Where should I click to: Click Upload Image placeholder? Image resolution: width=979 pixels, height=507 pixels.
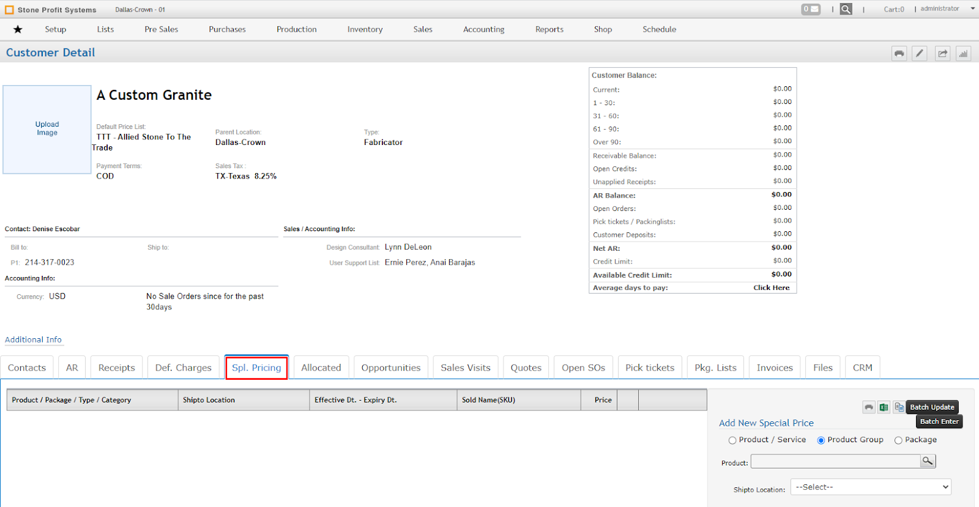pyautogui.click(x=47, y=129)
